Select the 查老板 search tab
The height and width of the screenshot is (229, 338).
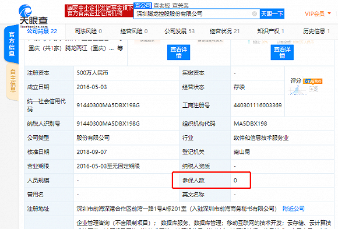162,5
